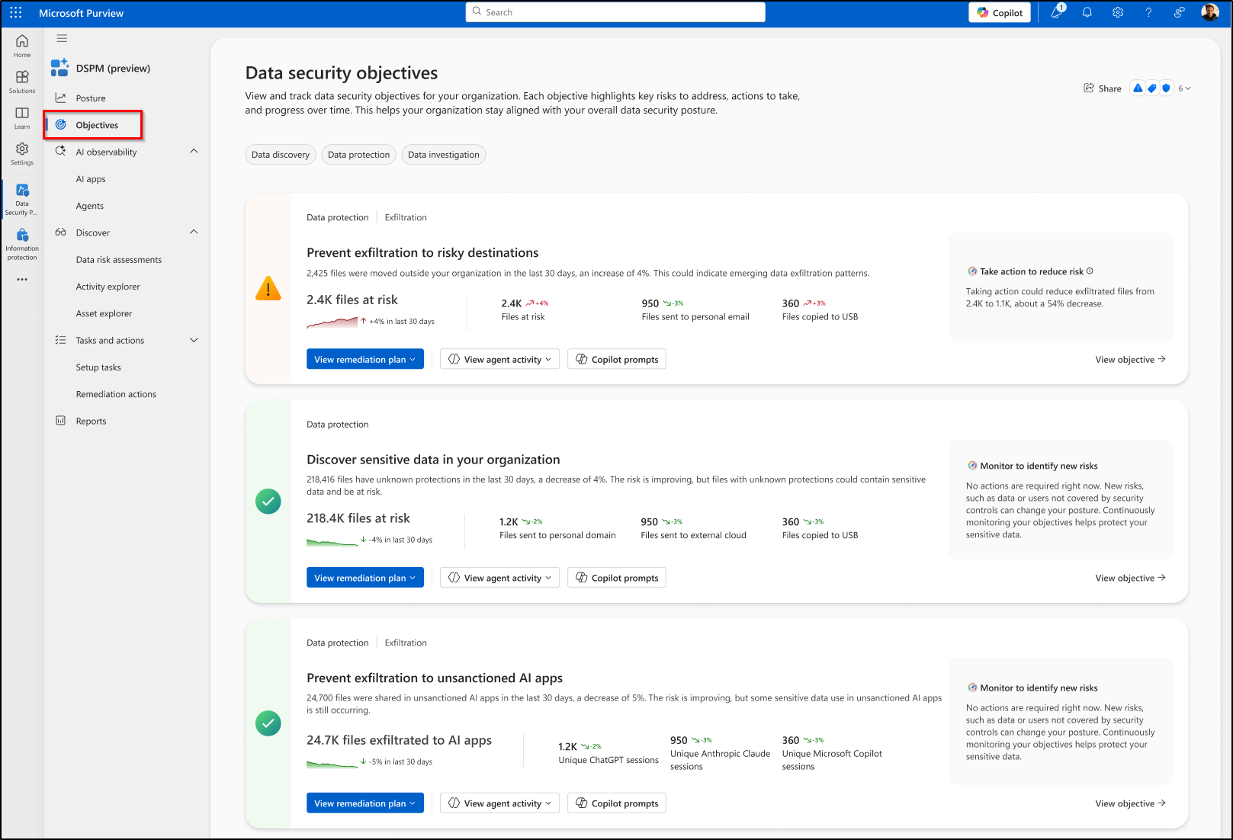
Task: Toggle the Data discovery filter chip
Action: (280, 154)
